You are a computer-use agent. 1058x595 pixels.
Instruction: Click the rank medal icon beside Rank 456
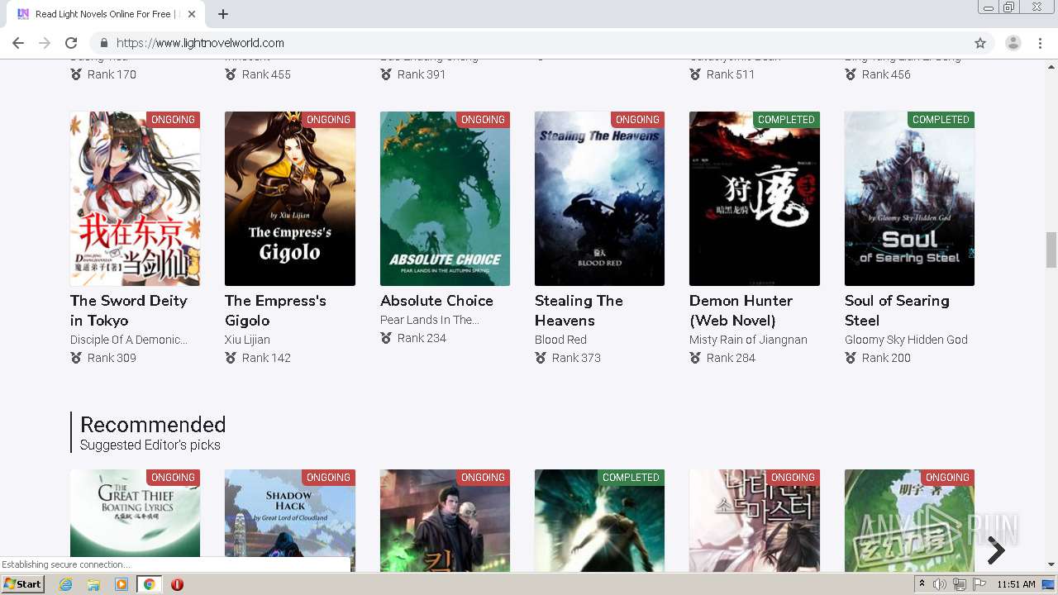(x=851, y=74)
